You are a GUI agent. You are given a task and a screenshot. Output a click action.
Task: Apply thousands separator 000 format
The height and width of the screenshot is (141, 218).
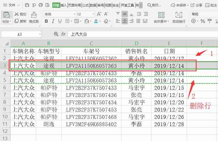(210, 21)
